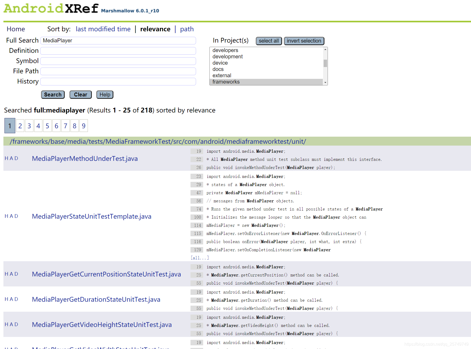The width and height of the screenshot is (471, 349).
Task: Open the Help button
Action: click(105, 95)
